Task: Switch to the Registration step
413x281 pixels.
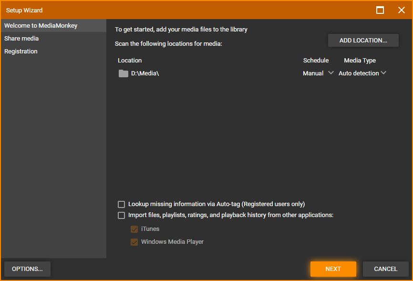Action: 21,52
